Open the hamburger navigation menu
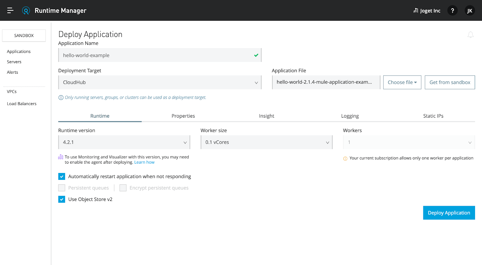The image size is (482, 265). click(10, 11)
